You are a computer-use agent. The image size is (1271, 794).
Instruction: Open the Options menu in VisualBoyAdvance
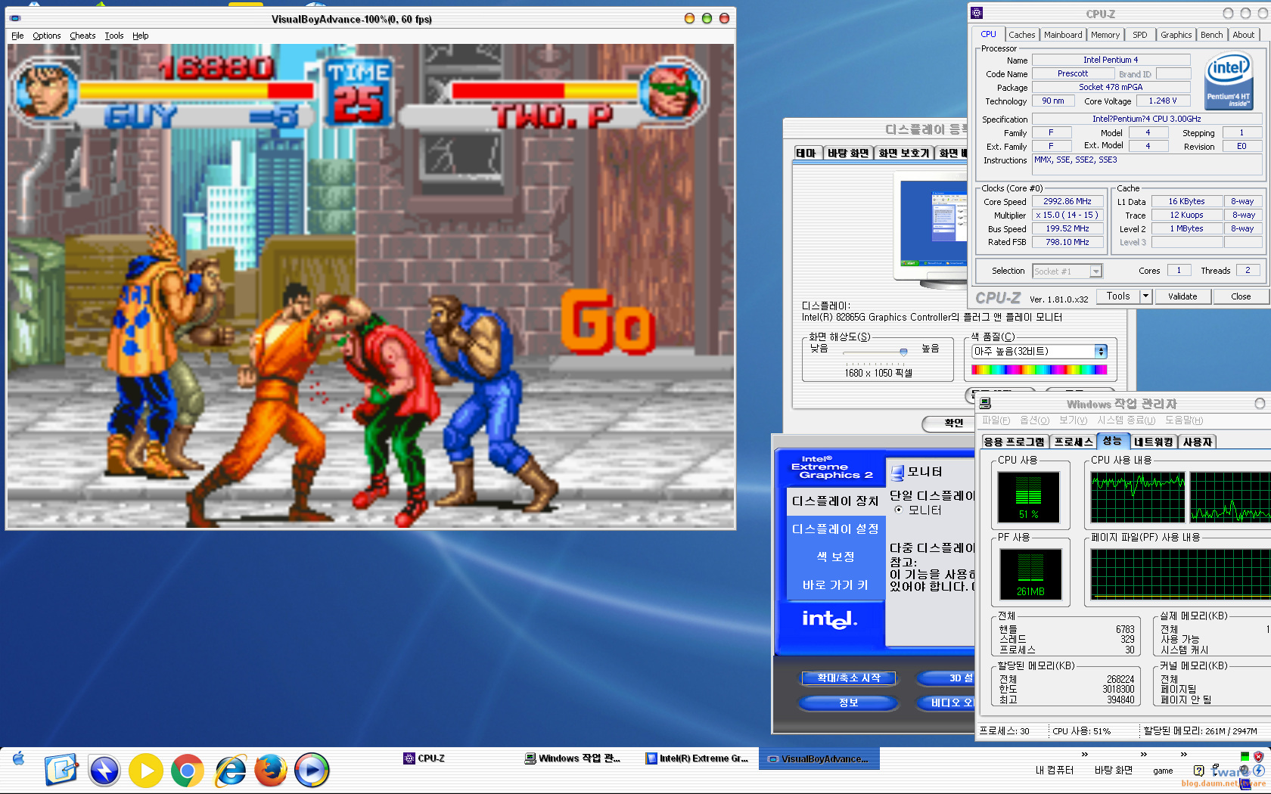[46, 36]
